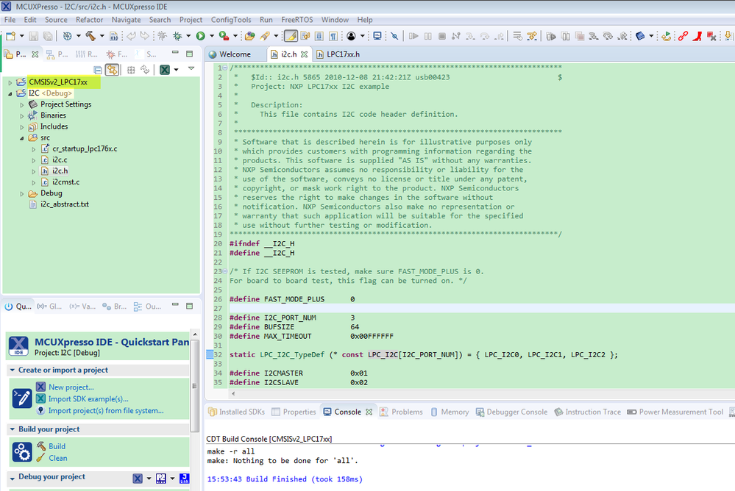
Task: Click the editor horizontal scrollbar left arrow
Action: (233, 393)
